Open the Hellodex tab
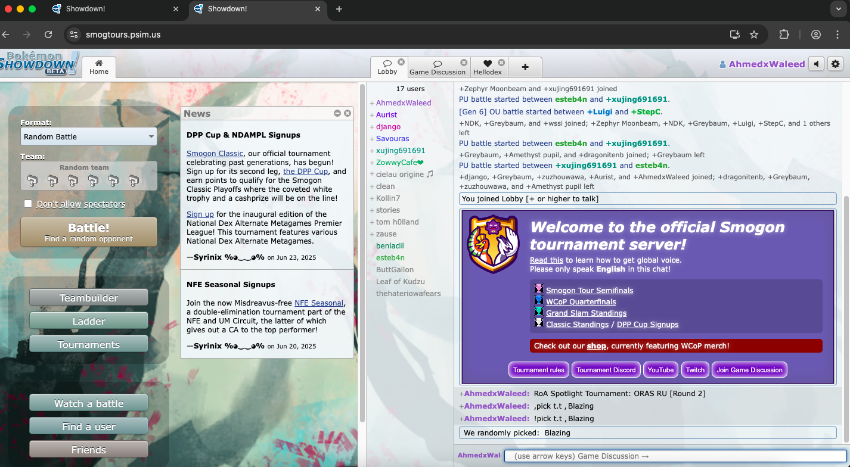850x467 pixels. coord(488,67)
